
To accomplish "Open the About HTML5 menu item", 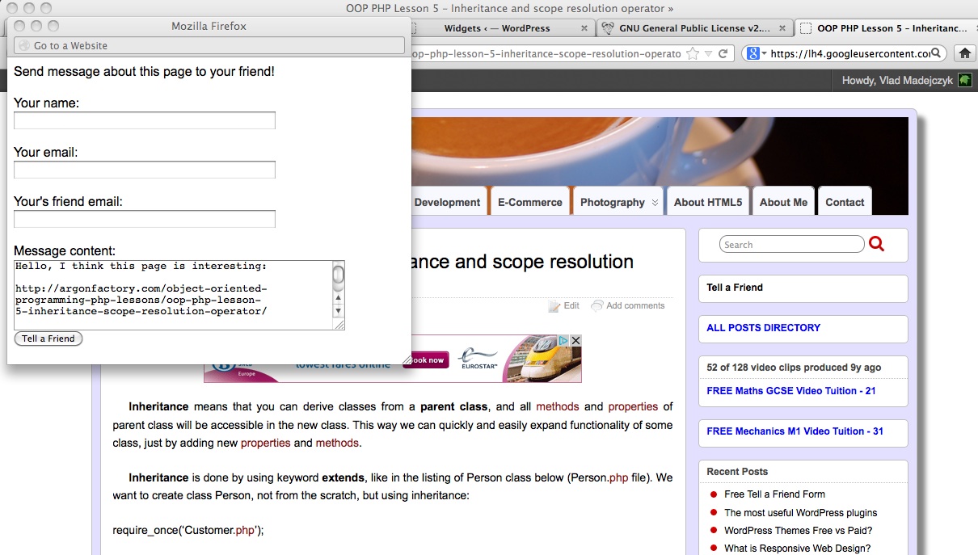I will [707, 203].
